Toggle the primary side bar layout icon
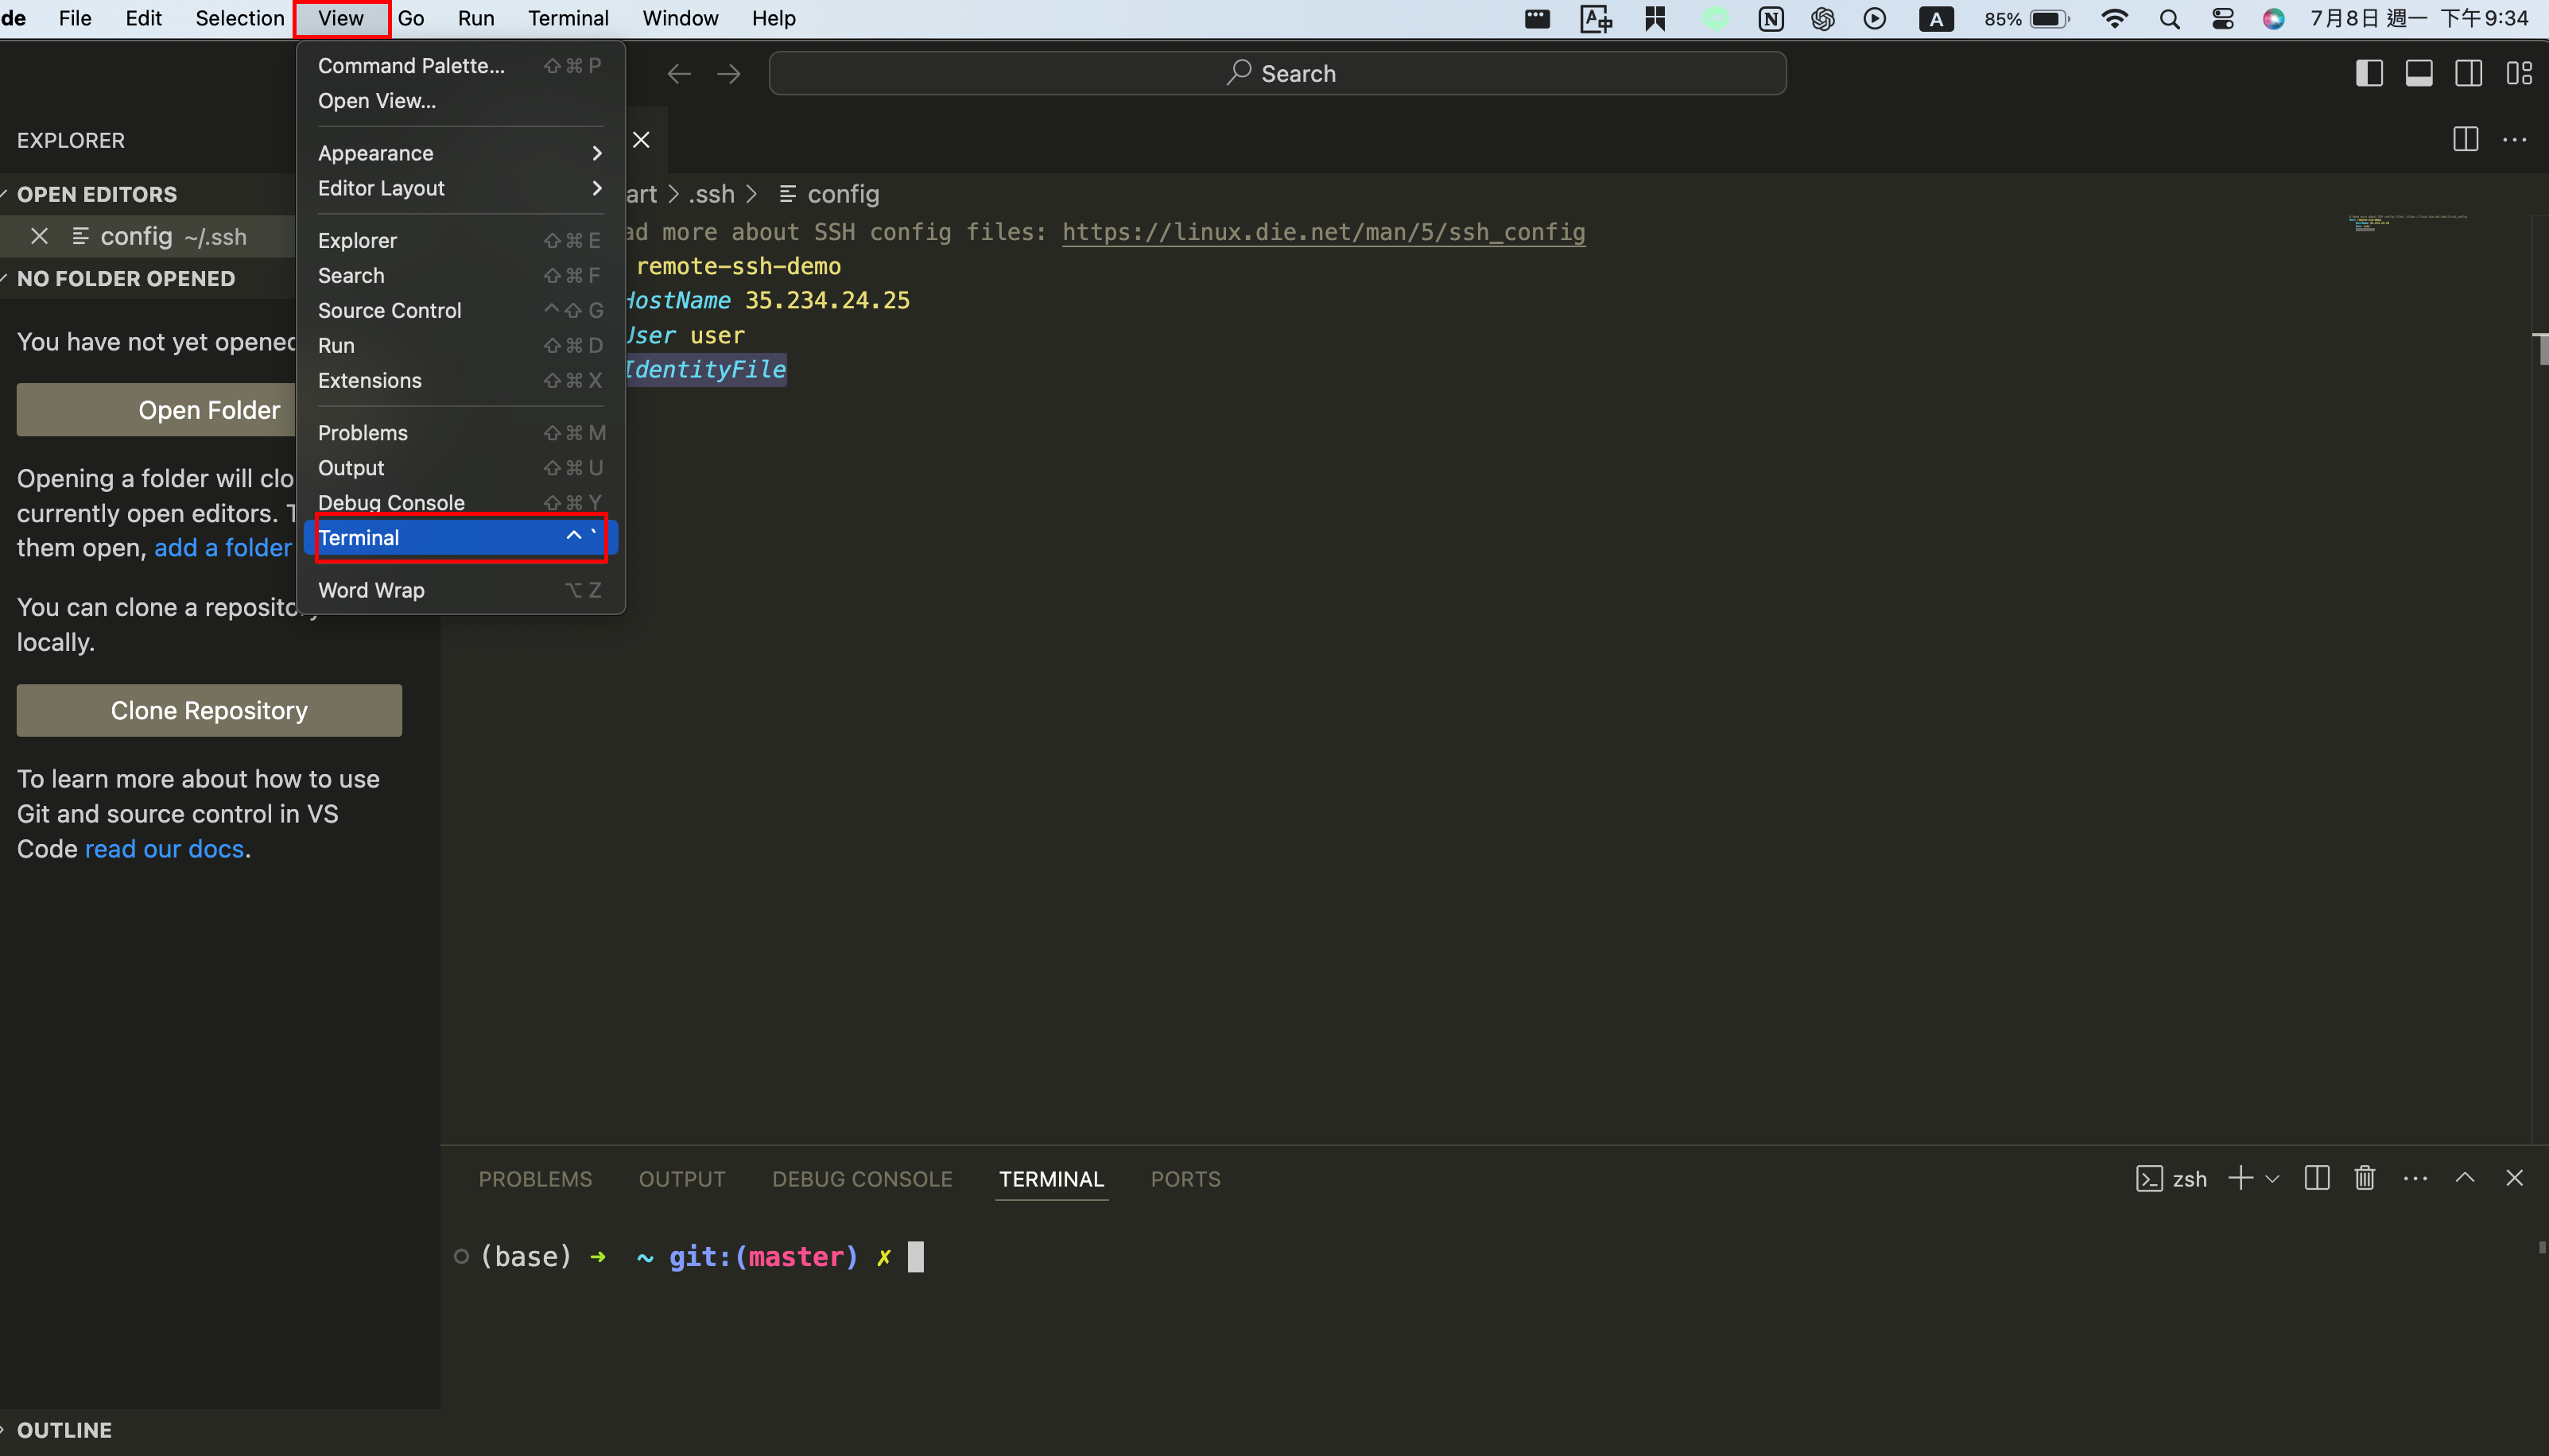The width and height of the screenshot is (2549, 1456). click(x=2369, y=73)
